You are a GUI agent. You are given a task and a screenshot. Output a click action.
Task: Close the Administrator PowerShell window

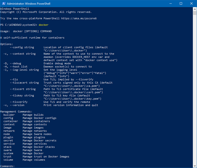pyautogui.click(x=191, y=3)
